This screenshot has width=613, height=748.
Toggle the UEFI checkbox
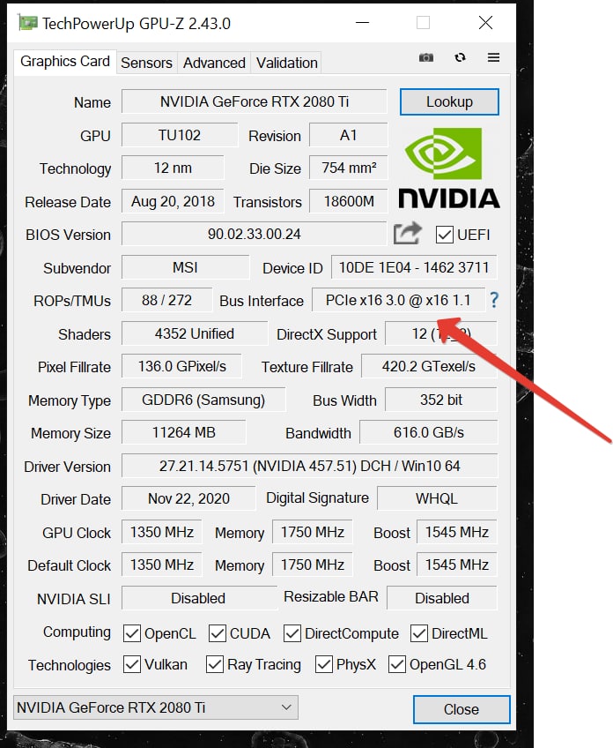click(445, 235)
